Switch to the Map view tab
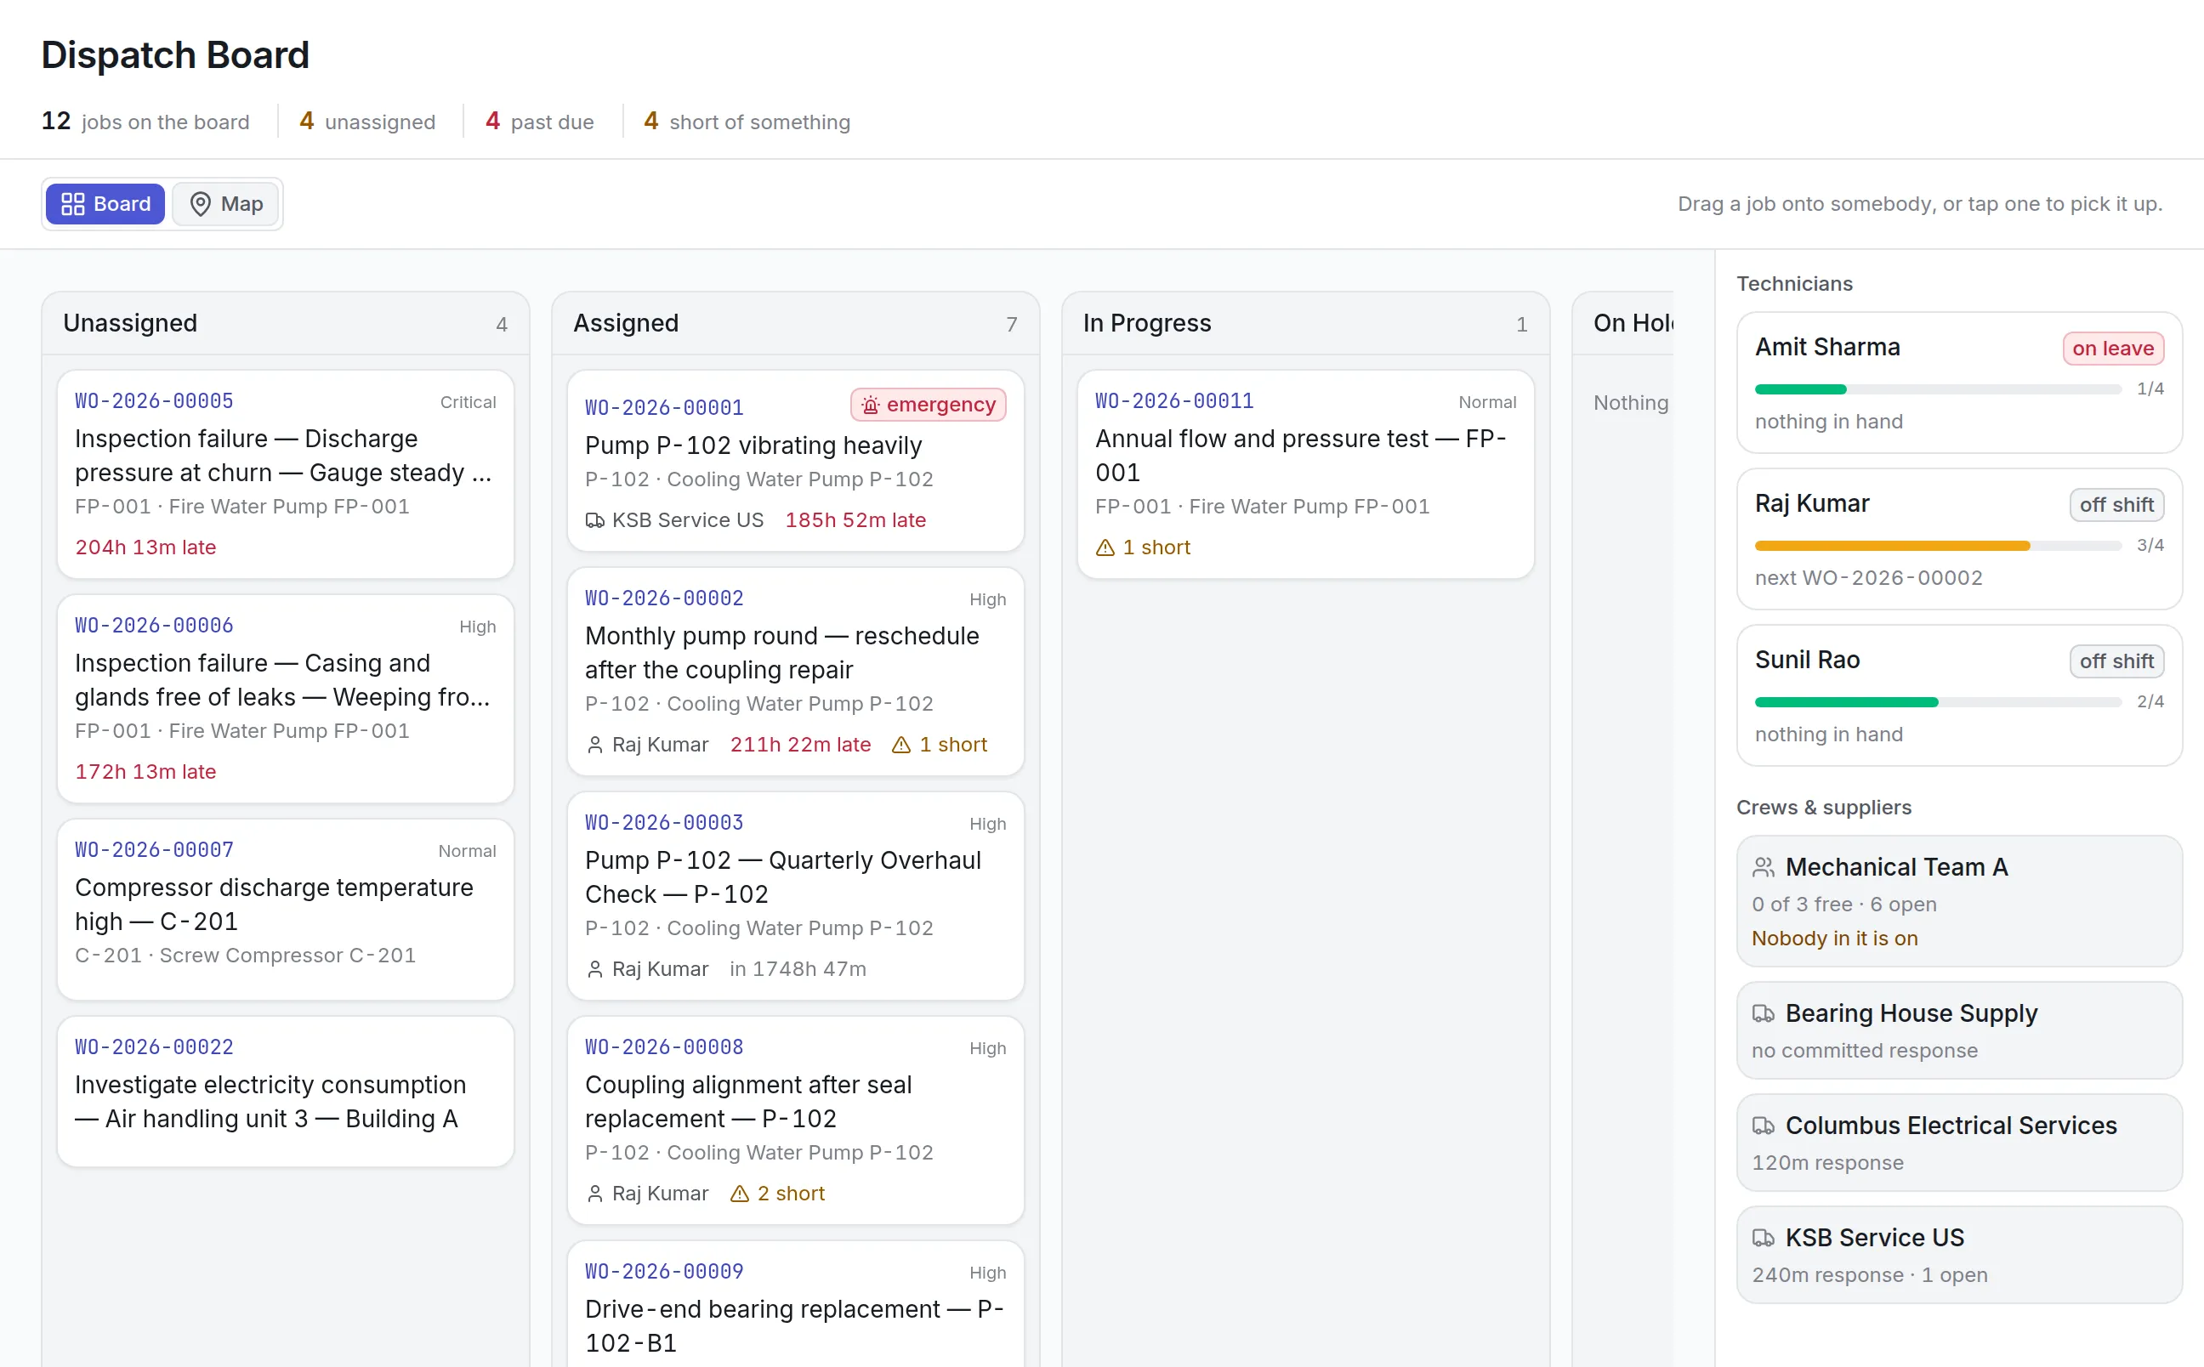This screenshot has height=1367, width=2204. coord(226,204)
